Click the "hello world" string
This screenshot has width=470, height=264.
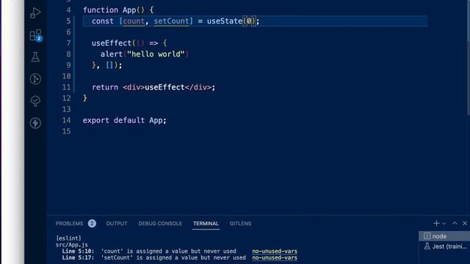(x=156, y=54)
